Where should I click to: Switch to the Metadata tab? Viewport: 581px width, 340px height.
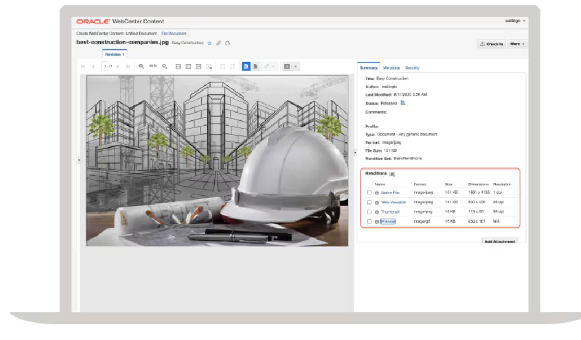pyautogui.click(x=391, y=68)
